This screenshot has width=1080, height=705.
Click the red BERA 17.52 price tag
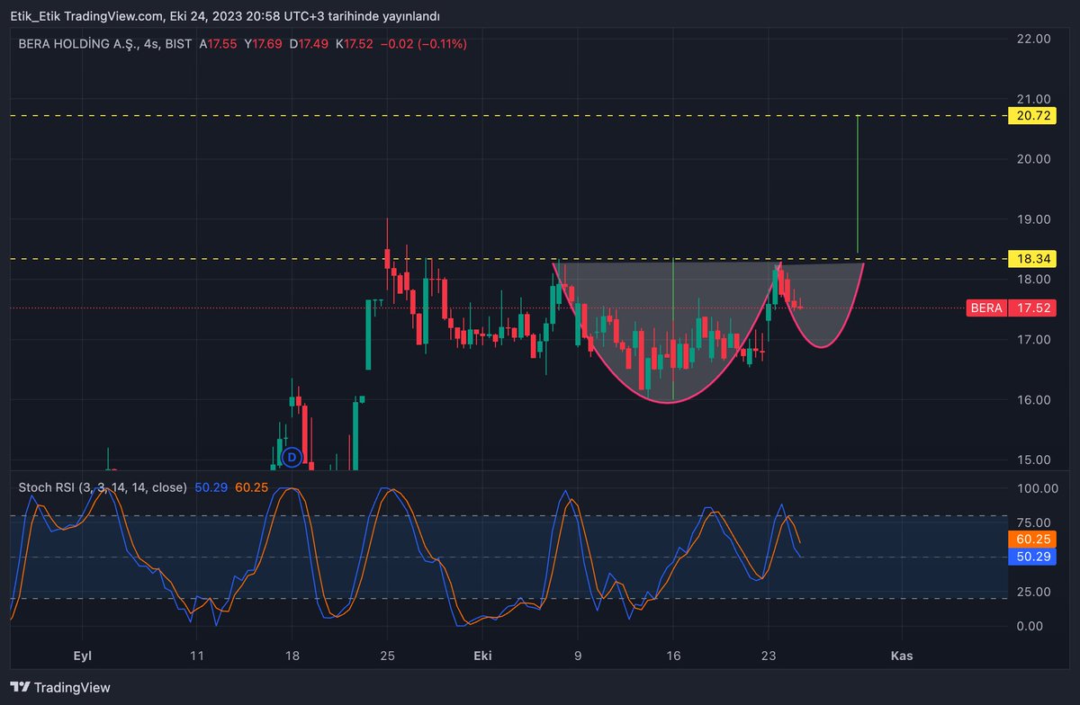tap(1011, 308)
